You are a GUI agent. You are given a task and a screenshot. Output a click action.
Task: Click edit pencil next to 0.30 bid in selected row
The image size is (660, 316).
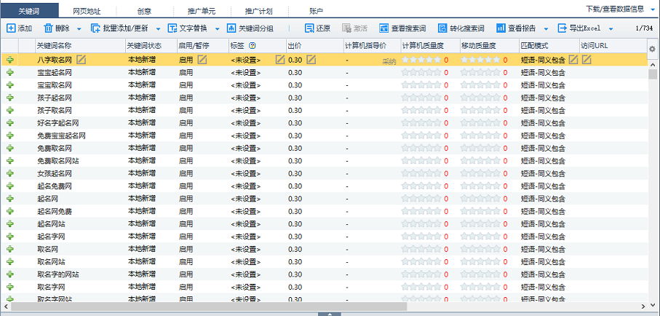click(x=311, y=60)
